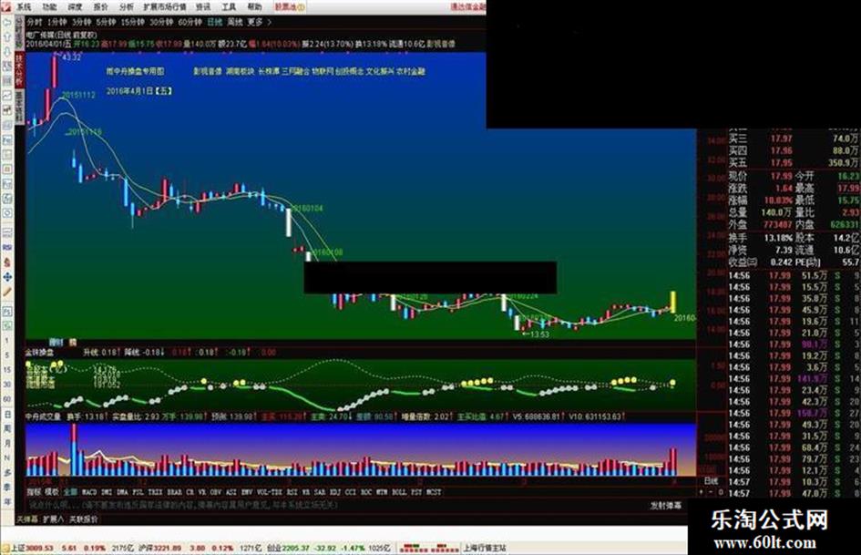Switch chart to 15分钟 period

point(132,22)
